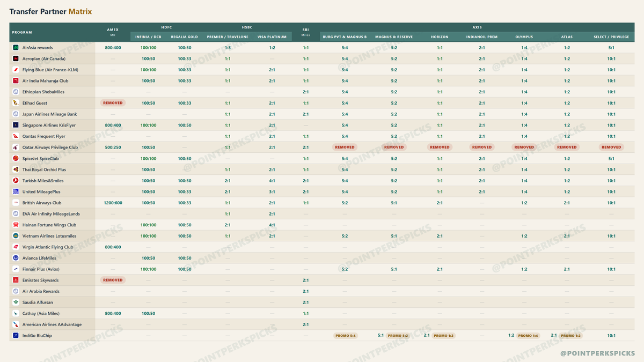Click the AXIS group header
The width and height of the screenshot is (644, 362).
(477, 27)
